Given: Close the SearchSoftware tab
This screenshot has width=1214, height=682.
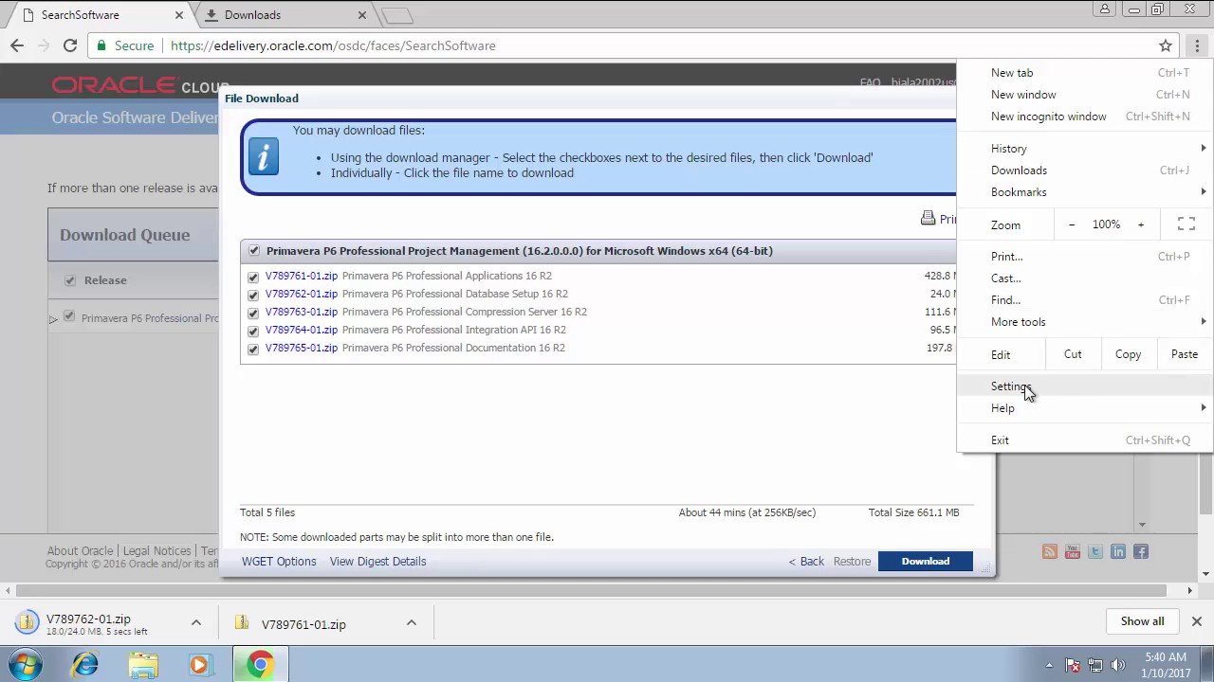Looking at the screenshot, I should [x=178, y=15].
